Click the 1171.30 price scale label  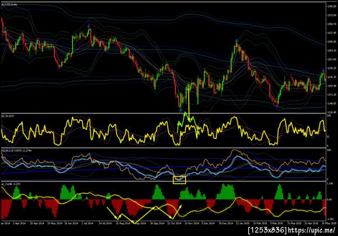click(x=332, y=94)
